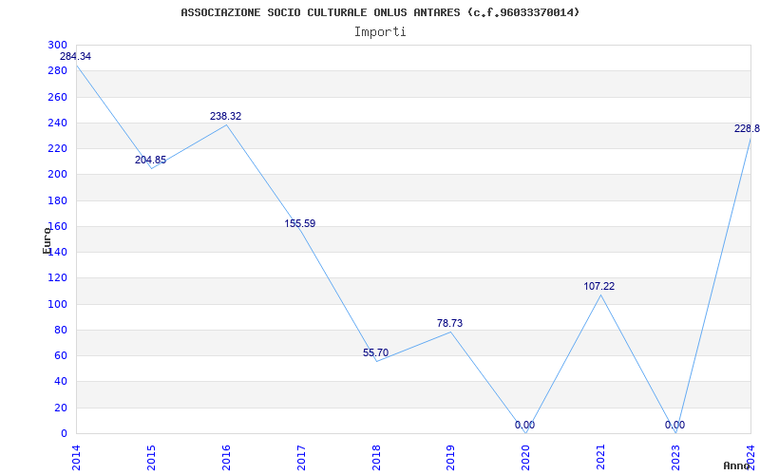This screenshot has height=475, width=760.
Task: Select the 204.85 value for 2015
Action: click(x=150, y=160)
